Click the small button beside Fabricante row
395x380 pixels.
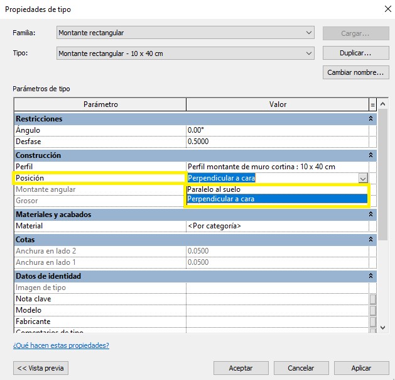tap(372, 321)
